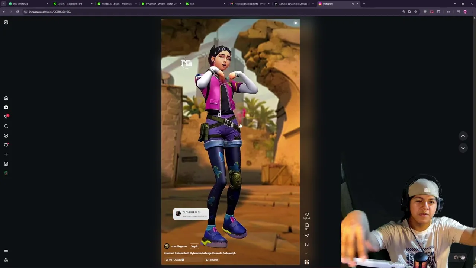Image resolution: width=476 pixels, height=268 pixels.
Task: Open More hamburger menu in sidebar
Action: coord(6,251)
